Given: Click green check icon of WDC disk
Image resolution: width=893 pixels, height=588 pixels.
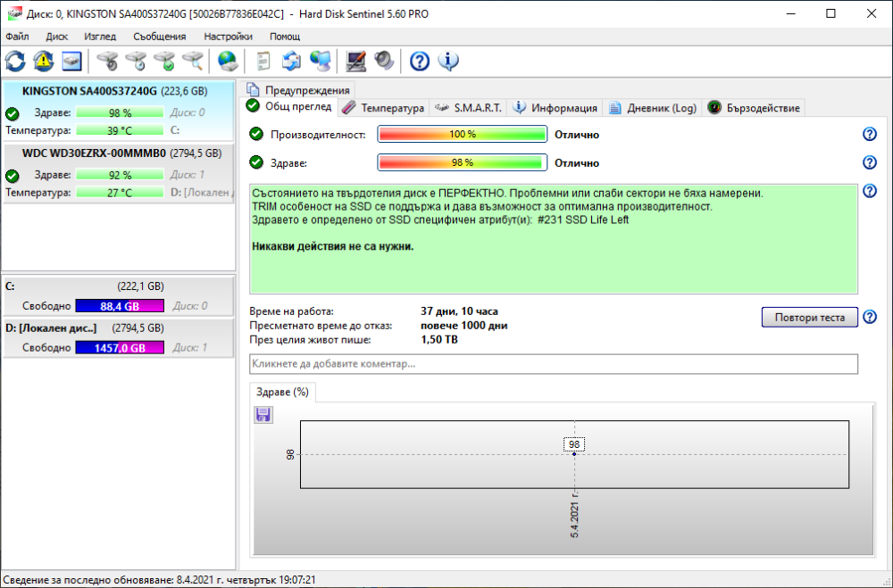Looking at the screenshot, I should pyautogui.click(x=12, y=176).
